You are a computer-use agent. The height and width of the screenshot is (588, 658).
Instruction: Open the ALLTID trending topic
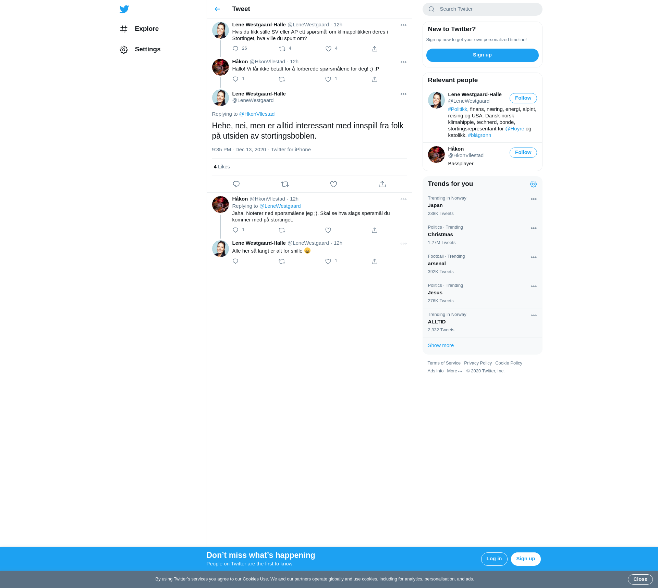pos(483,323)
